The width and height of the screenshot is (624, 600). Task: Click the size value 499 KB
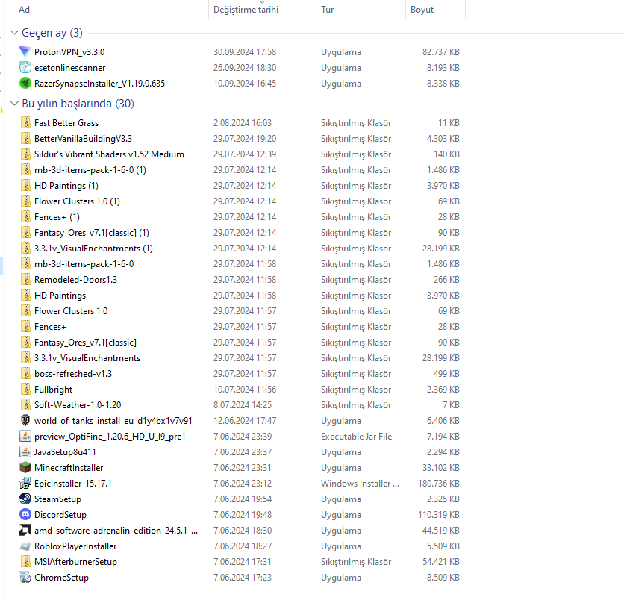point(446,374)
